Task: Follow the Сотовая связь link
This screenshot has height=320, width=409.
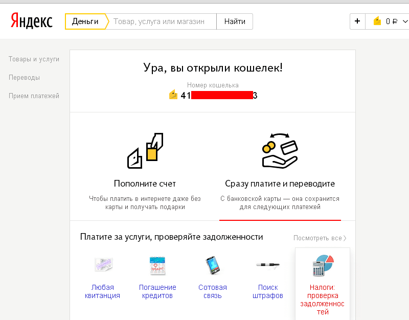Action: tap(213, 291)
